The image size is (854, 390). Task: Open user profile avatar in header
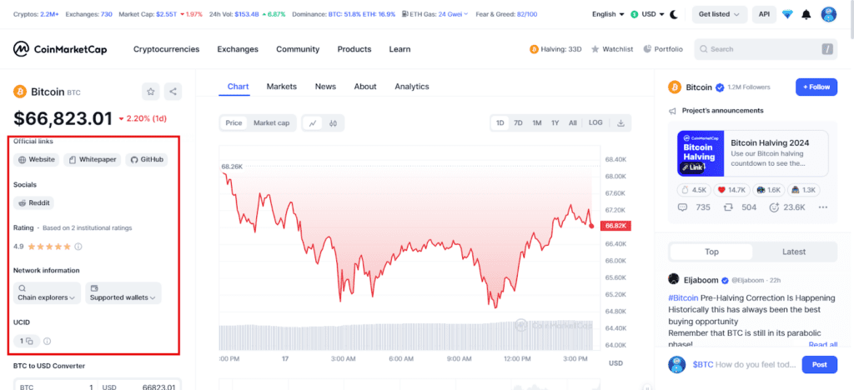pos(828,14)
